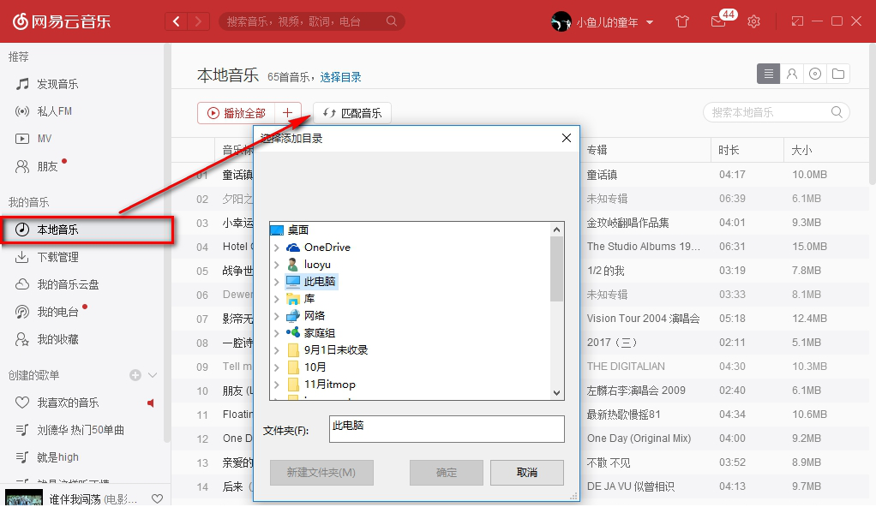Click Match Music (匹配音乐) button

pyautogui.click(x=352, y=113)
